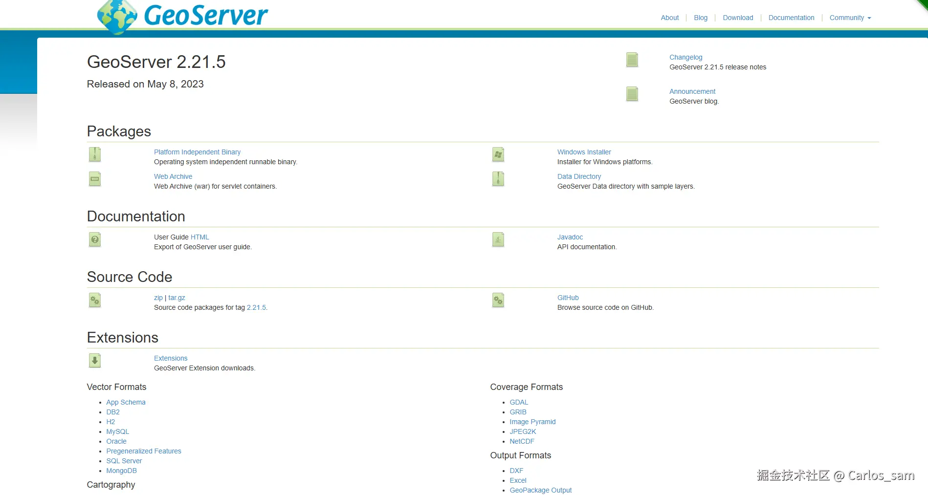Click the Platform Independent Binary zip icon

tap(95, 154)
